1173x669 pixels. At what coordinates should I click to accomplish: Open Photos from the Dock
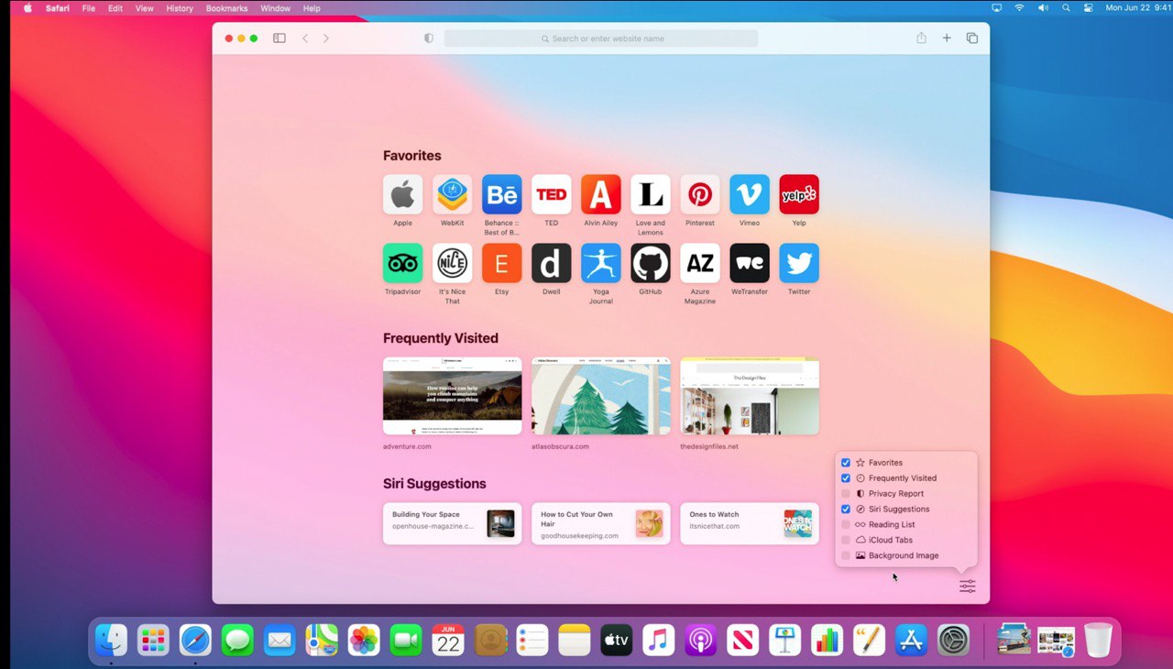point(364,640)
